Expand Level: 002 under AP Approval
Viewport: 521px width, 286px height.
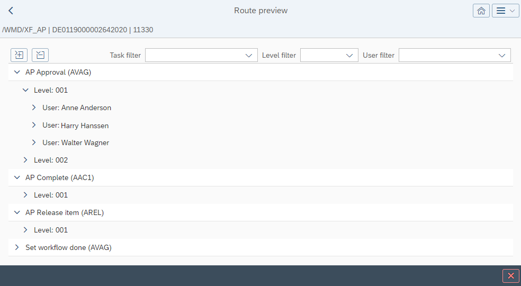25,160
